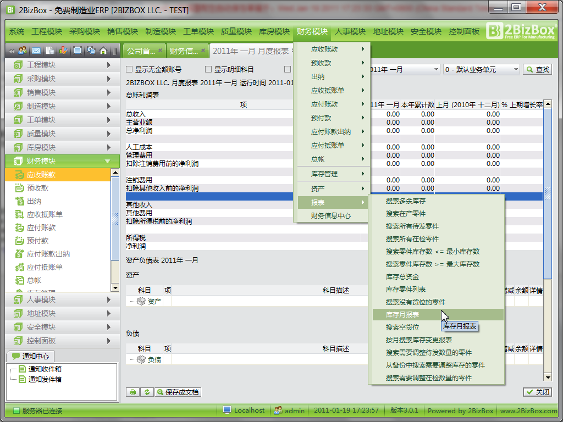Collapse sidebar with double-arrow icon
This screenshot has height=422, width=563.
tap(10, 51)
